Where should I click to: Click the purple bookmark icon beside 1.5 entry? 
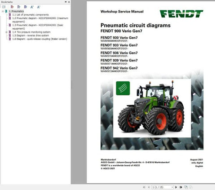click(x=10, y=35)
